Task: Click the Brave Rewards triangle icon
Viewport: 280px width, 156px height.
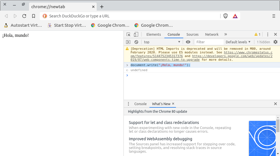Action: [x=235, y=16]
